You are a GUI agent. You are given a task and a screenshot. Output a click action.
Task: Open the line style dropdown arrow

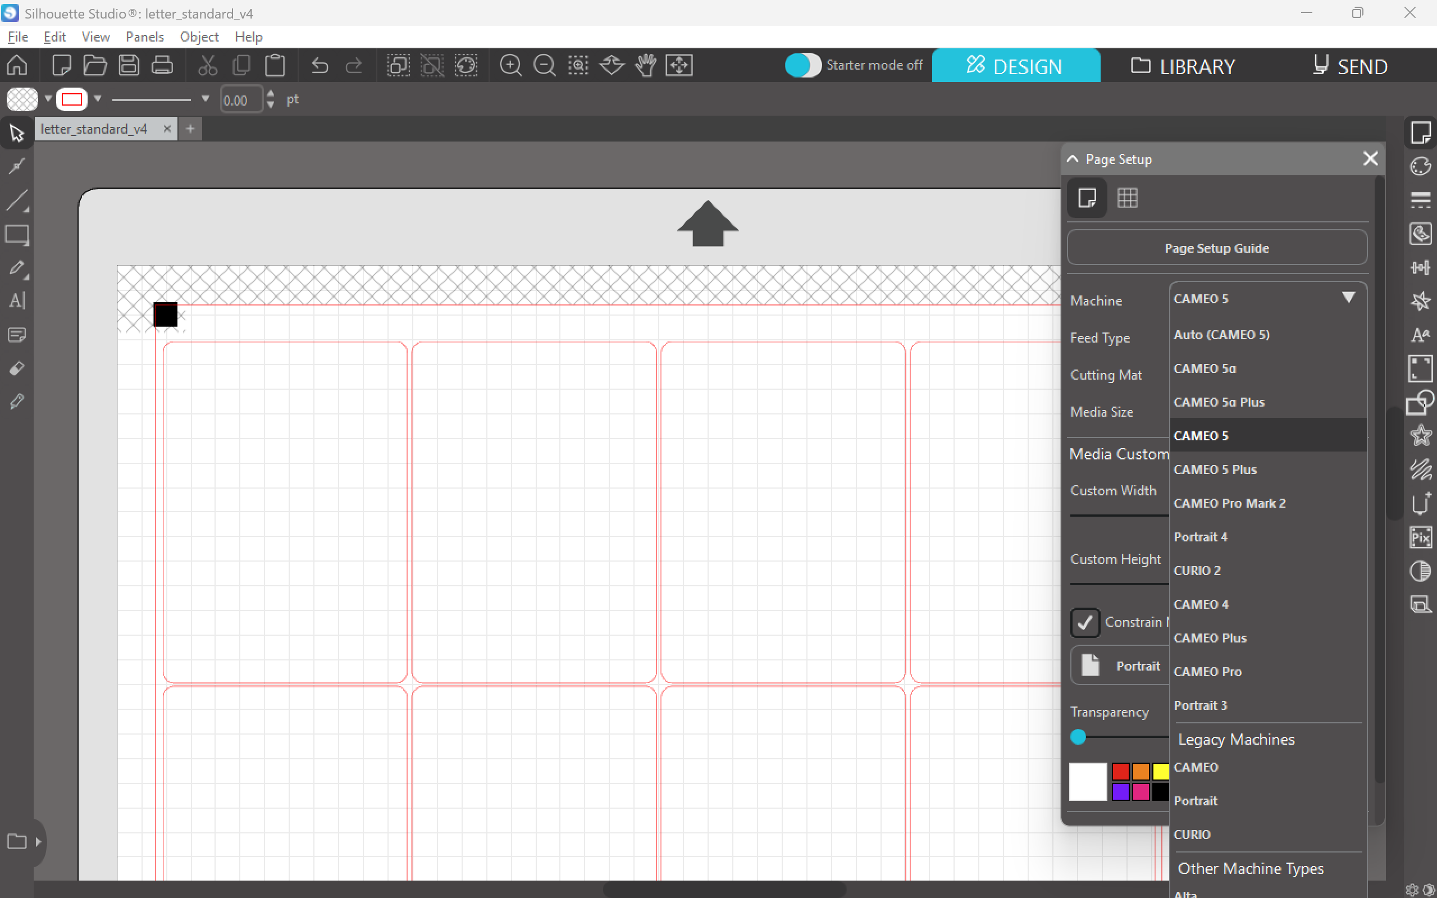pos(206,99)
